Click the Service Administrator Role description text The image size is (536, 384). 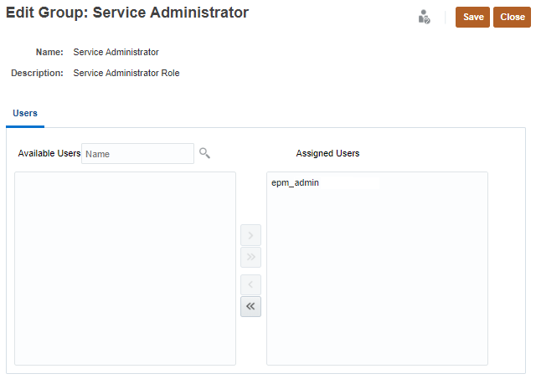pos(126,73)
